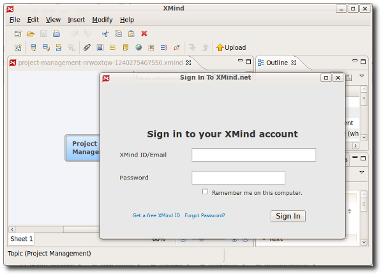Close the Outline view tab
Screen dimensions: 383x276
294,63
